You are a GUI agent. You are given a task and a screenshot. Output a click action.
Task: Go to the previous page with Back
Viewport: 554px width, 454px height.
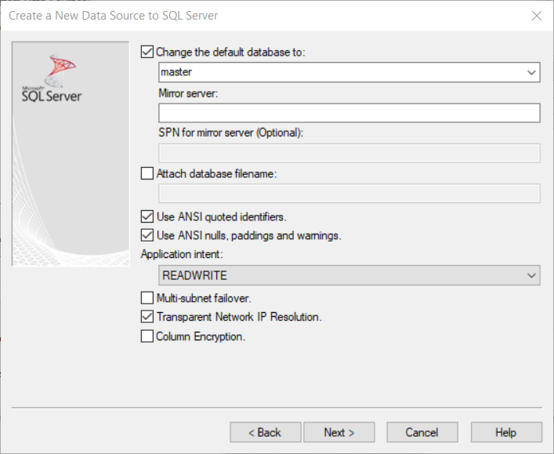266,432
